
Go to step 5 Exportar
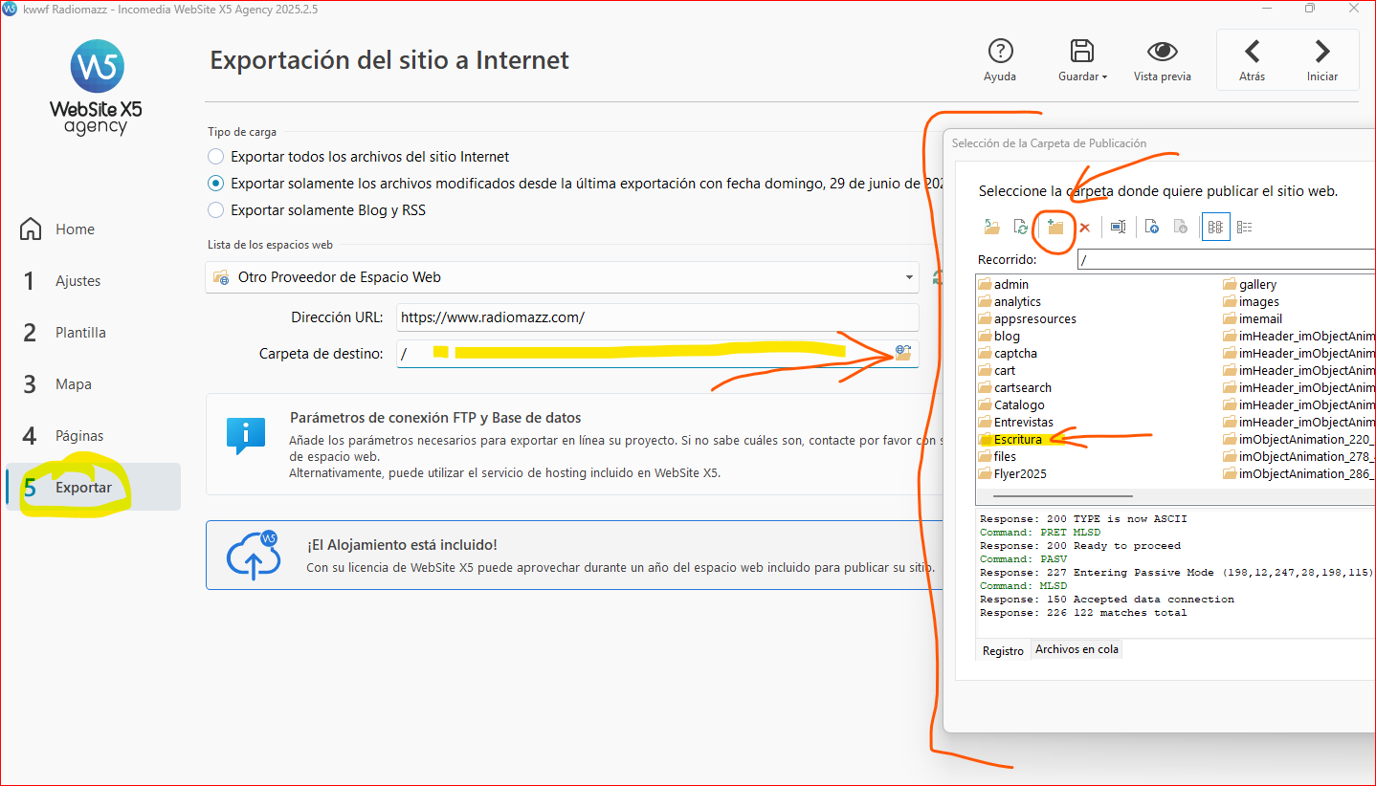coord(92,488)
